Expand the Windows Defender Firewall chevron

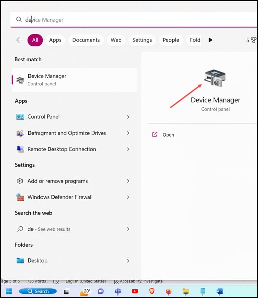click(128, 197)
